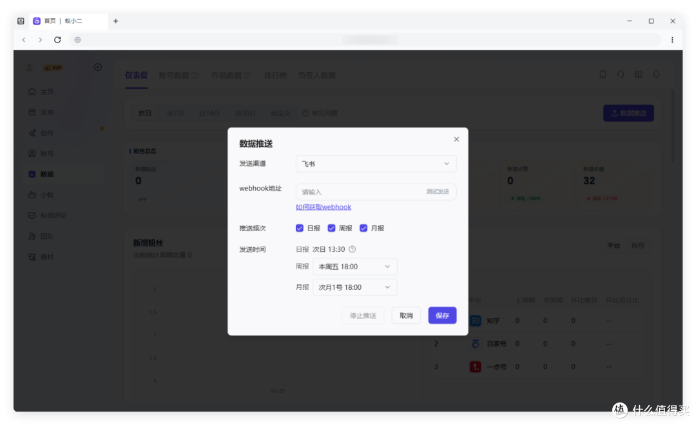Switch to the 排行榜 tab

275,75
